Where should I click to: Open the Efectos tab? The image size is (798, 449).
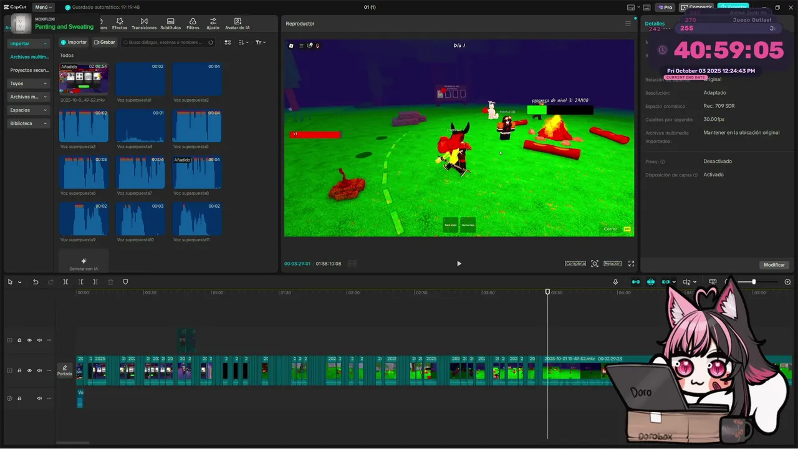pos(120,24)
